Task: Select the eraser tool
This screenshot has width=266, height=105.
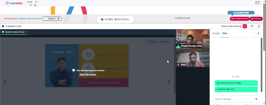Action: (35, 5)
